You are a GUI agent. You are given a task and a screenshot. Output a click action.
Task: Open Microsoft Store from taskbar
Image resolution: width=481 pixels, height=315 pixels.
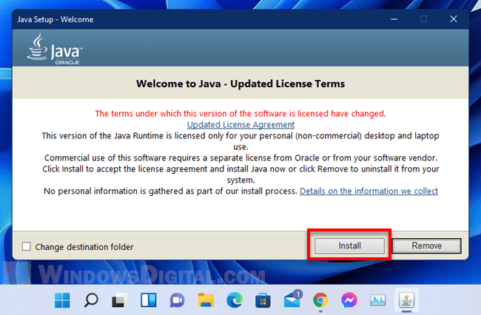263,300
